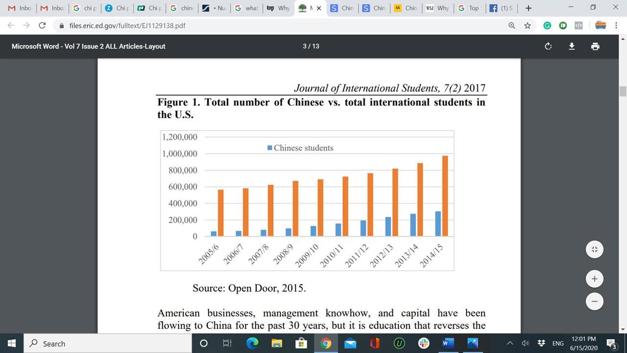Open File Explorer from taskbar
The image size is (627, 353).
[277, 343]
